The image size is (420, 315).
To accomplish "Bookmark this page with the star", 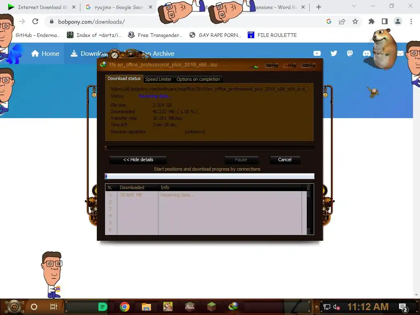I will (x=355, y=22).
